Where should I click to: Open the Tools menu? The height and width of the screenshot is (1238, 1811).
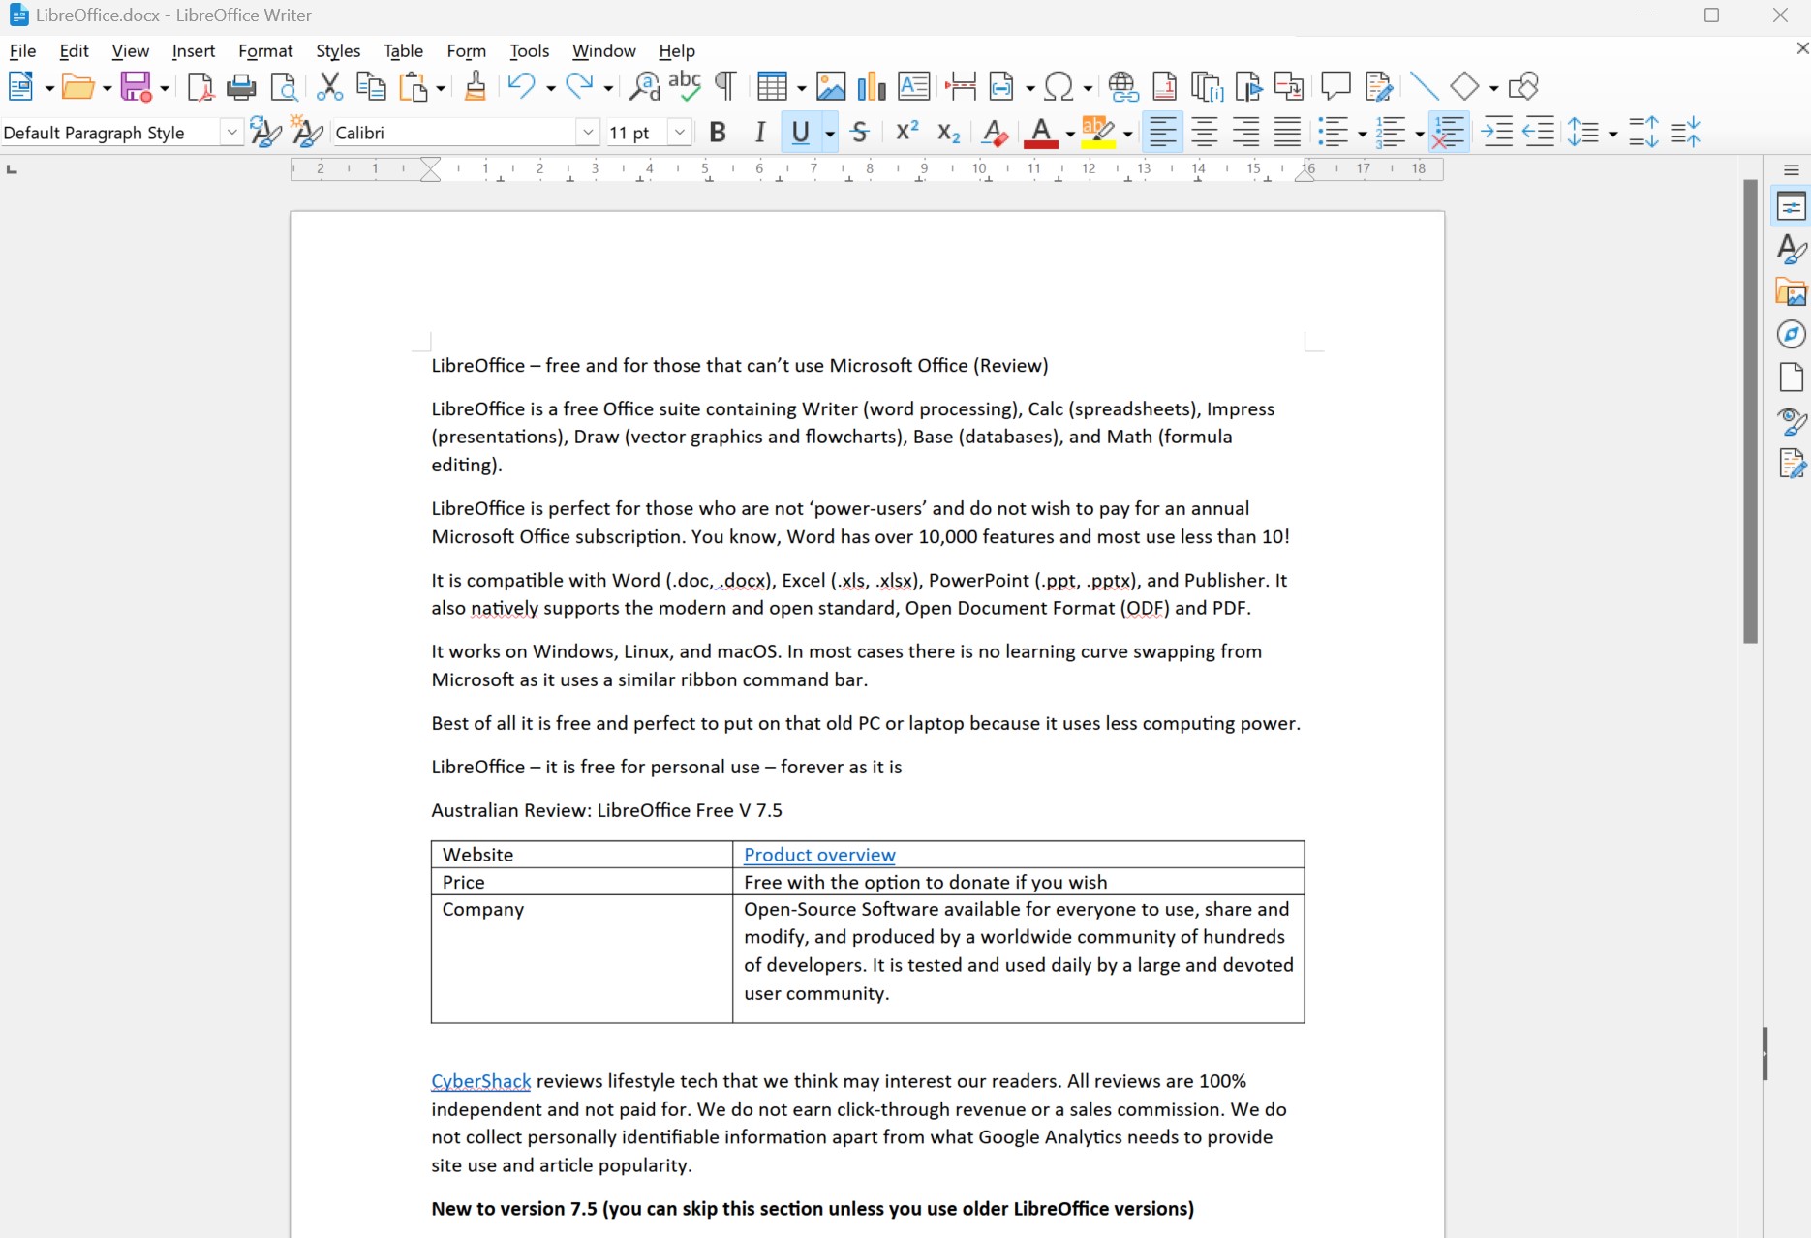point(529,51)
